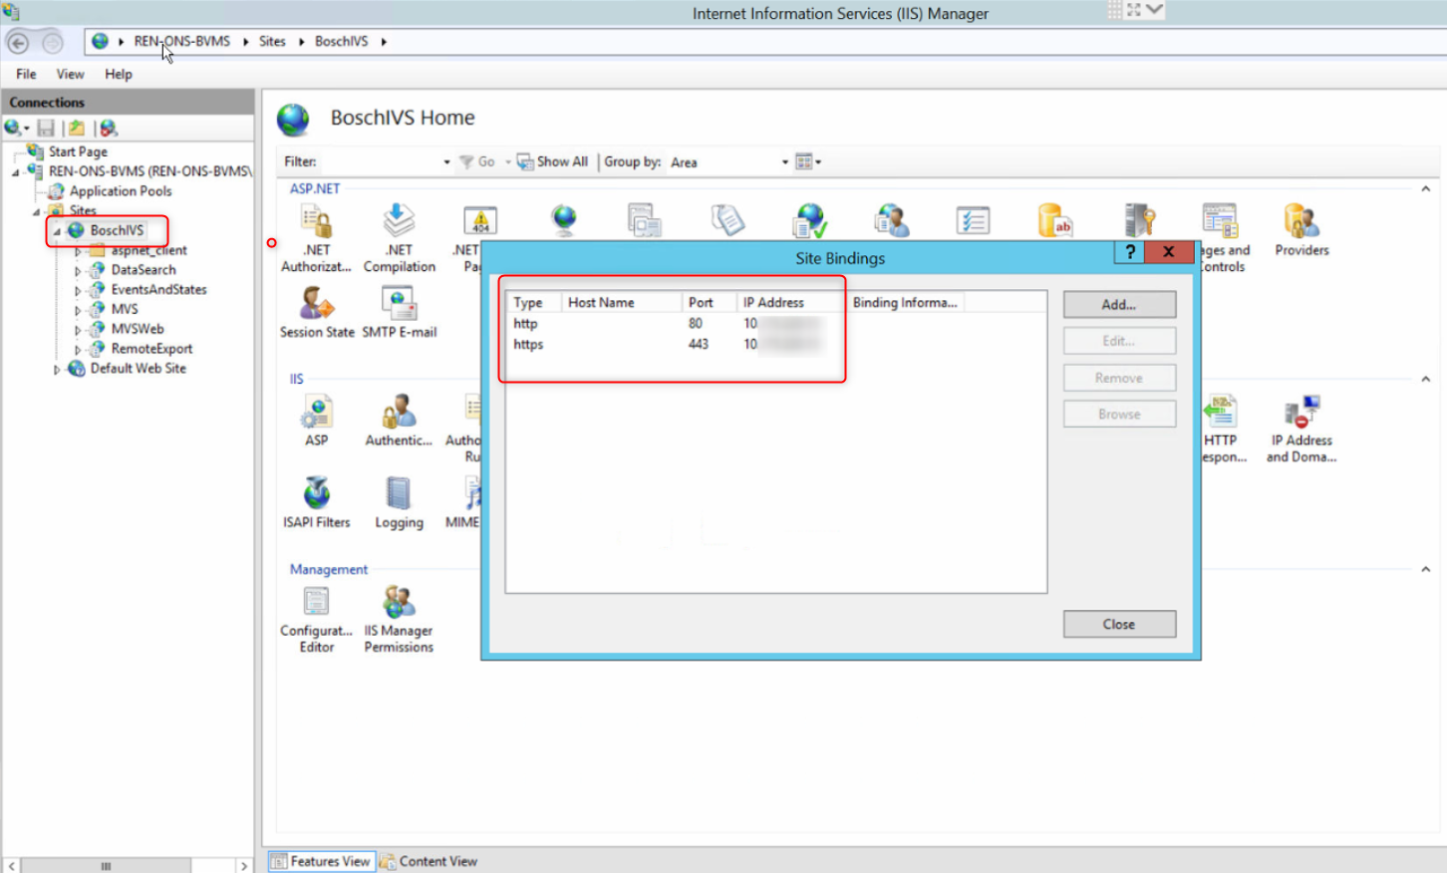Open the Configuration Editor icon
This screenshot has height=873, width=1447.
(x=316, y=604)
